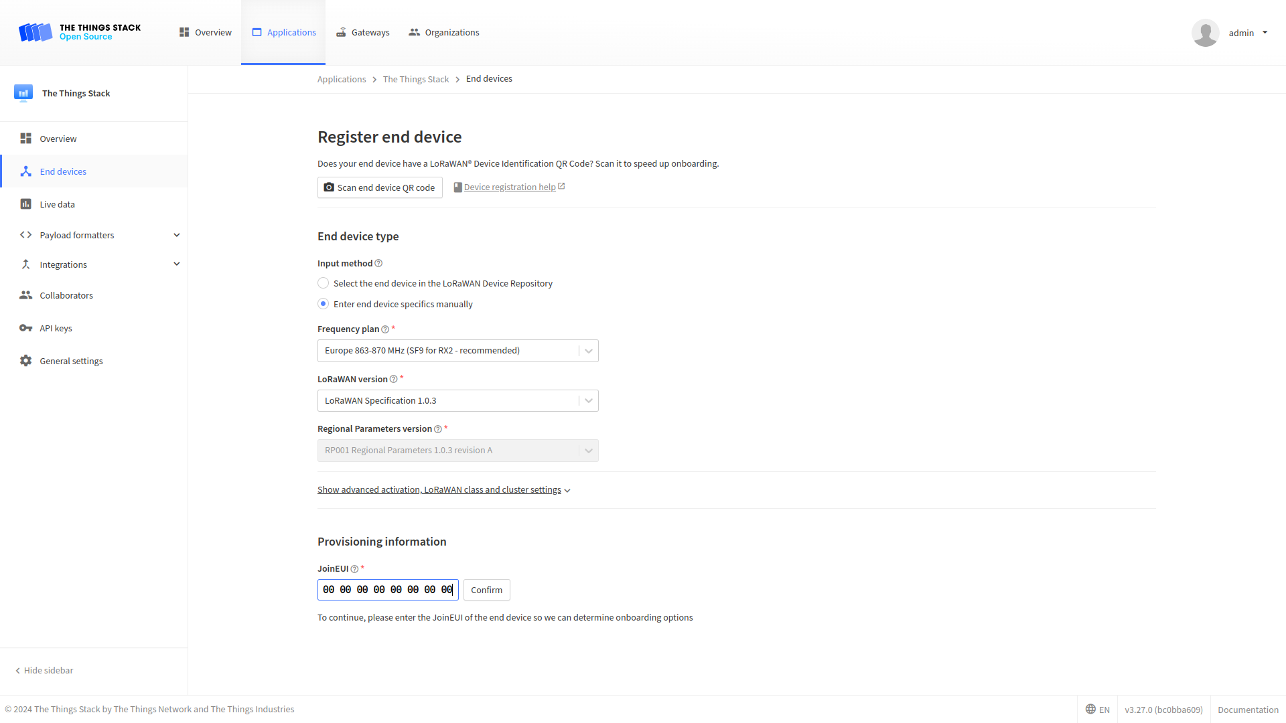Open Device registration help link
This screenshot has width=1286, height=723.
pyautogui.click(x=510, y=187)
